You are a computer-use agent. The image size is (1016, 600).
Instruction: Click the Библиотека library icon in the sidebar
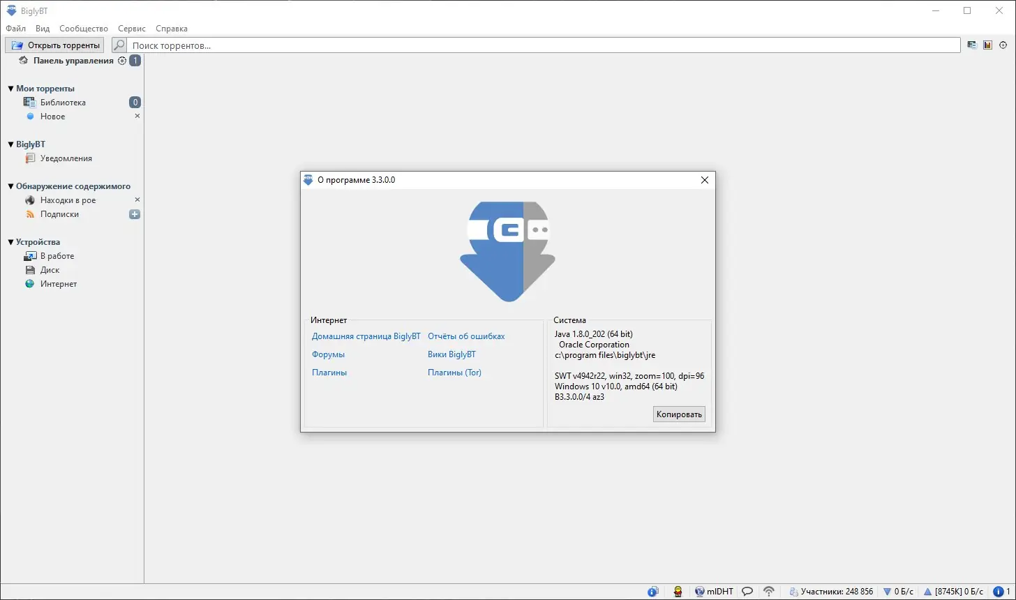(29, 103)
